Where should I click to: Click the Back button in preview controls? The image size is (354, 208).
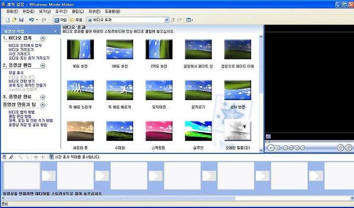point(285,148)
